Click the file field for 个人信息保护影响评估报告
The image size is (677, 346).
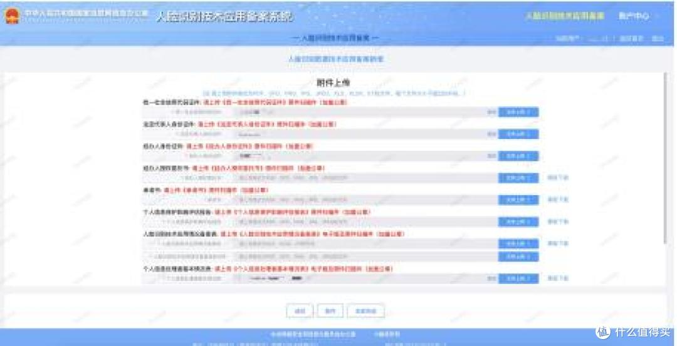click(x=365, y=222)
